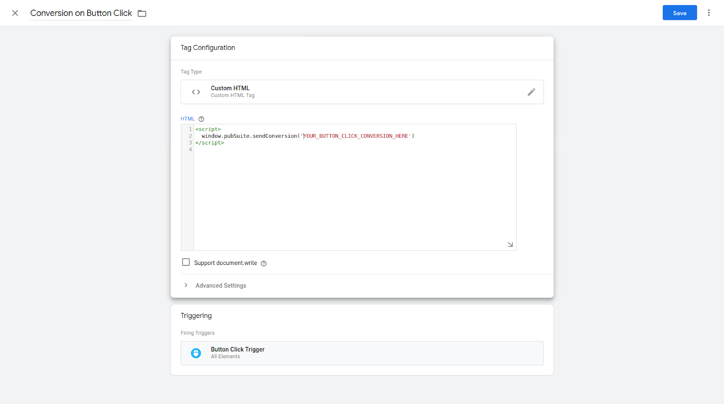Viewport: 724px width, 404px height.
Task: Click the opening <script> line
Action: 208,129
